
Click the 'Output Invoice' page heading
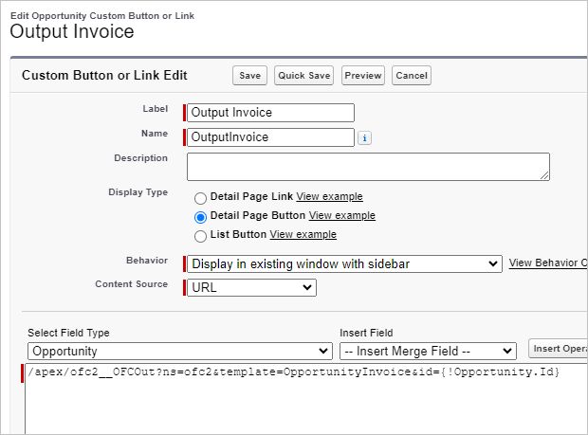pyautogui.click(x=72, y=31)
